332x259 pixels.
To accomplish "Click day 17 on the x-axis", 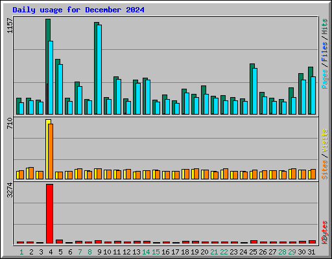I will [x=175, y=252].
